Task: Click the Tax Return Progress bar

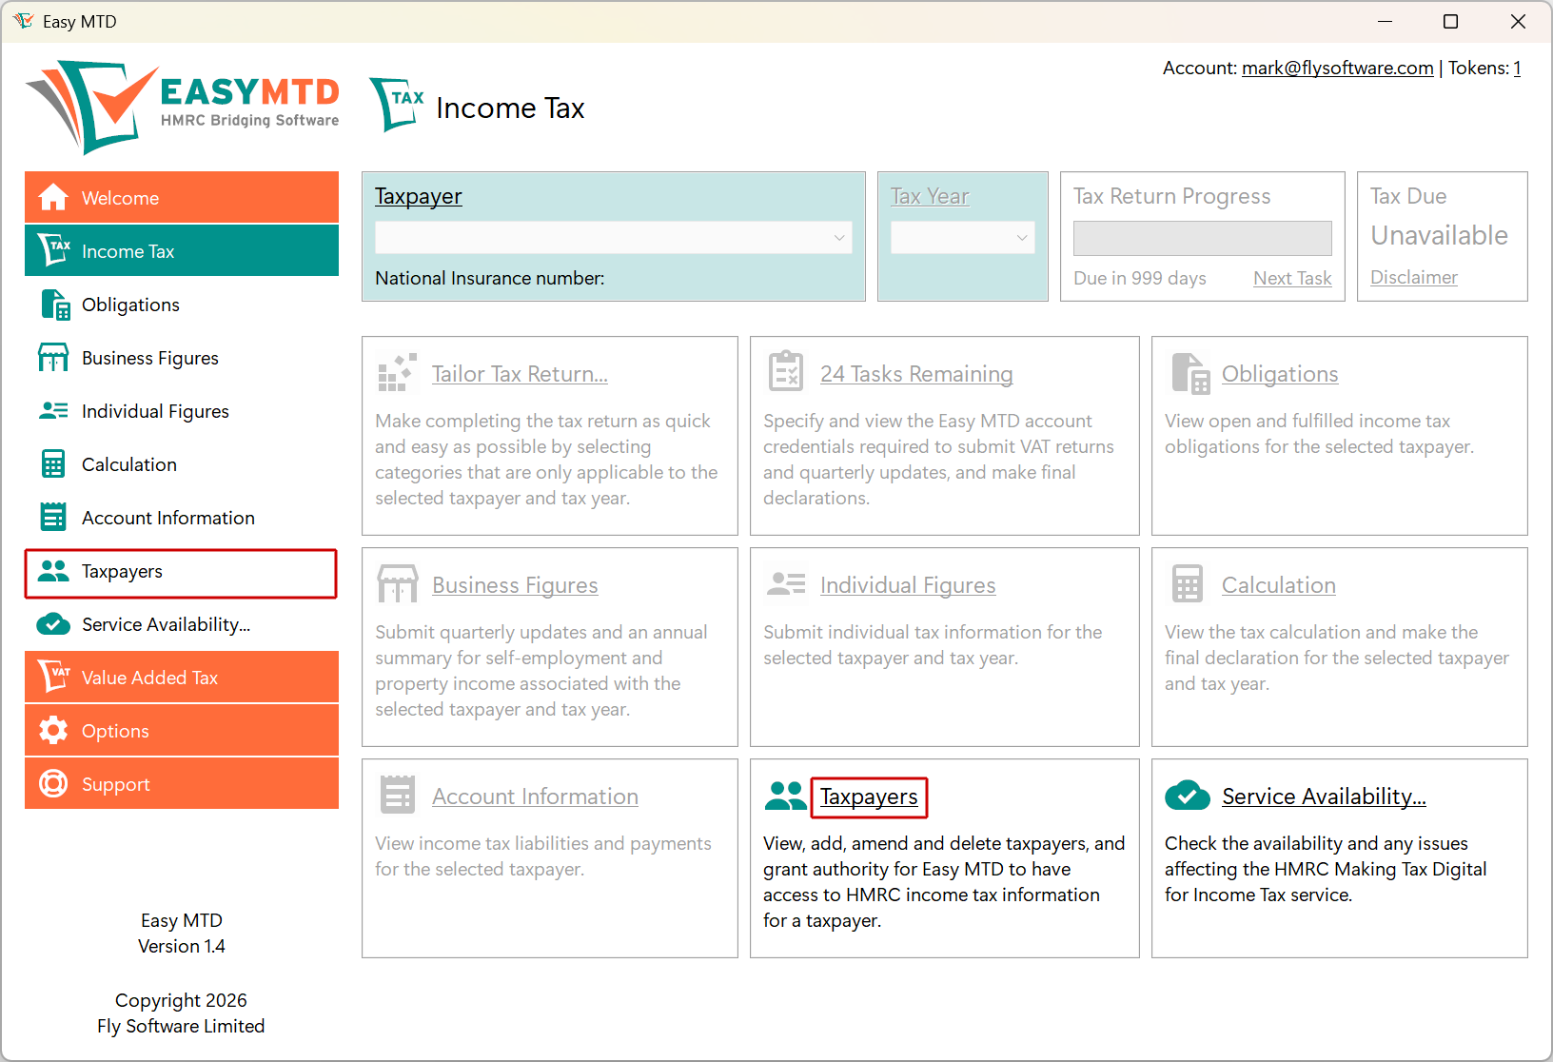Action: click(1203, 238)
